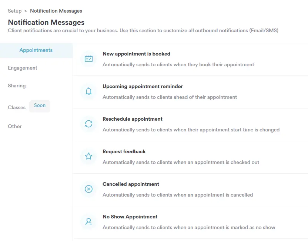Screen dimensions: 308x241
Task: Click the calendar icon for new appointment booked
Action: pos(88,58)
